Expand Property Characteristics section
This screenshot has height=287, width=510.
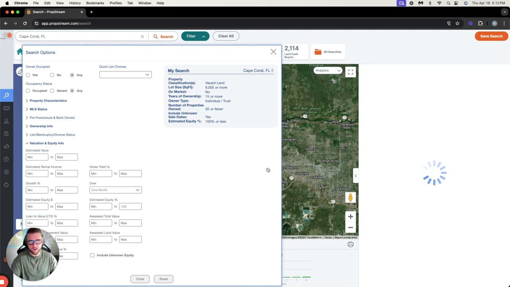click(x=46, y=101)
